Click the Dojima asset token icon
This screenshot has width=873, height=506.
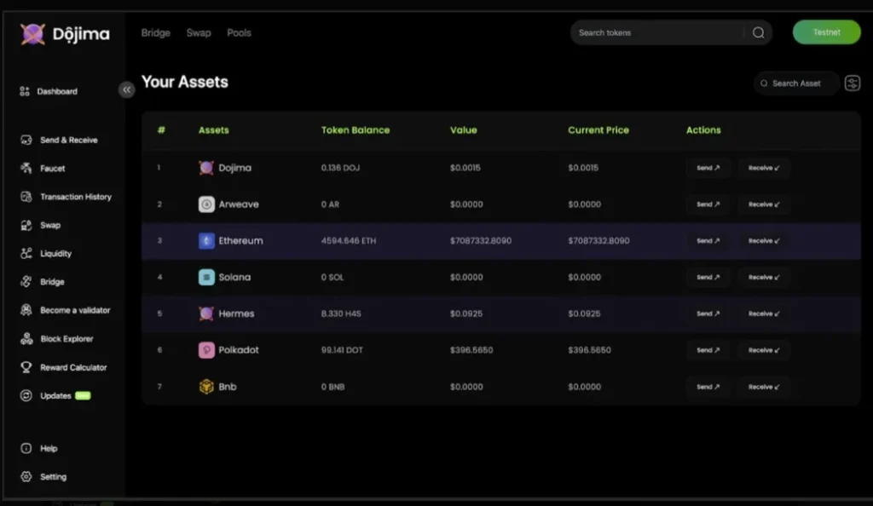[206, 167]
